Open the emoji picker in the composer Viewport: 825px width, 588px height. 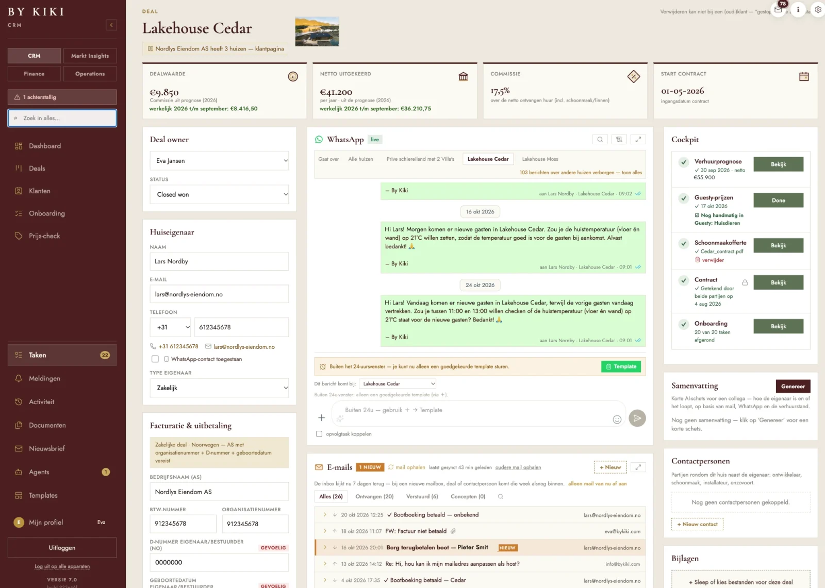[617, 419]
